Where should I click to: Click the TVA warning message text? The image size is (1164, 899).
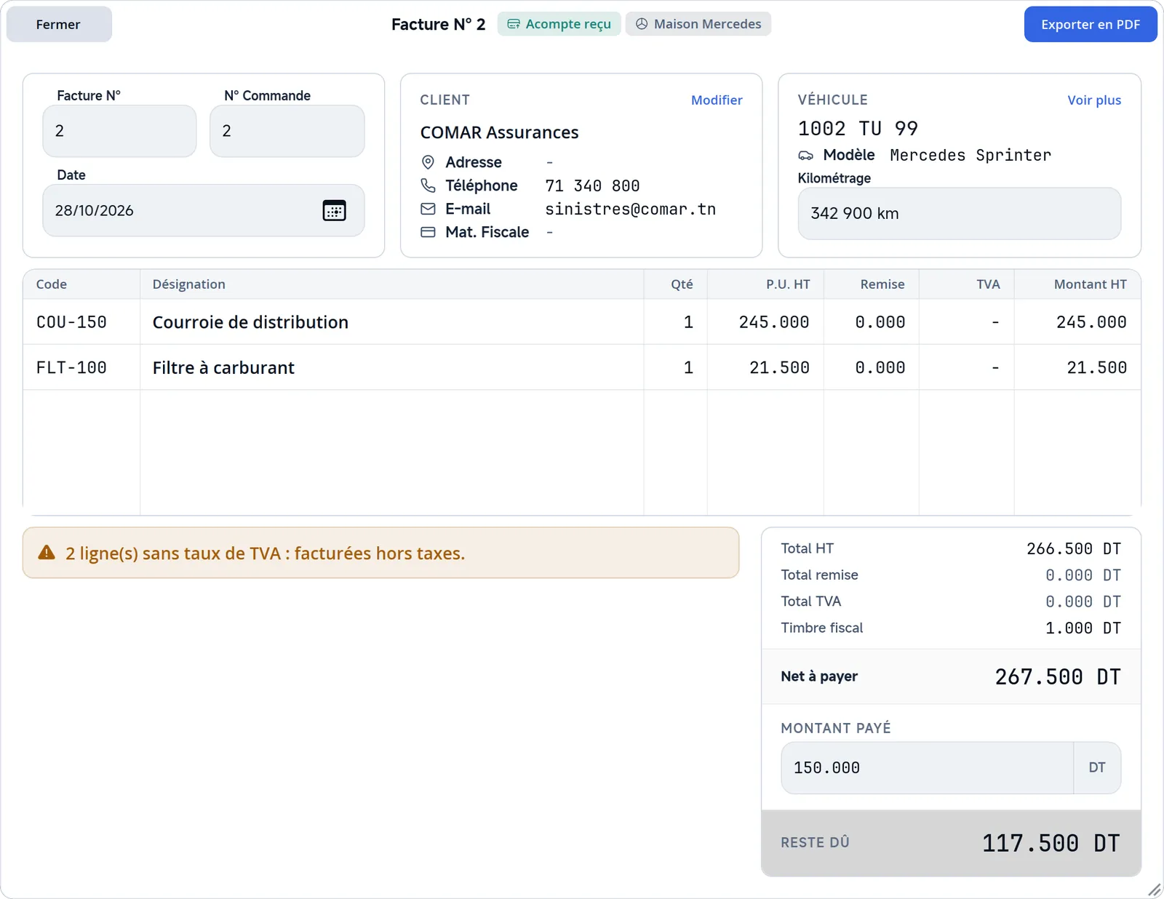(266, 554)
